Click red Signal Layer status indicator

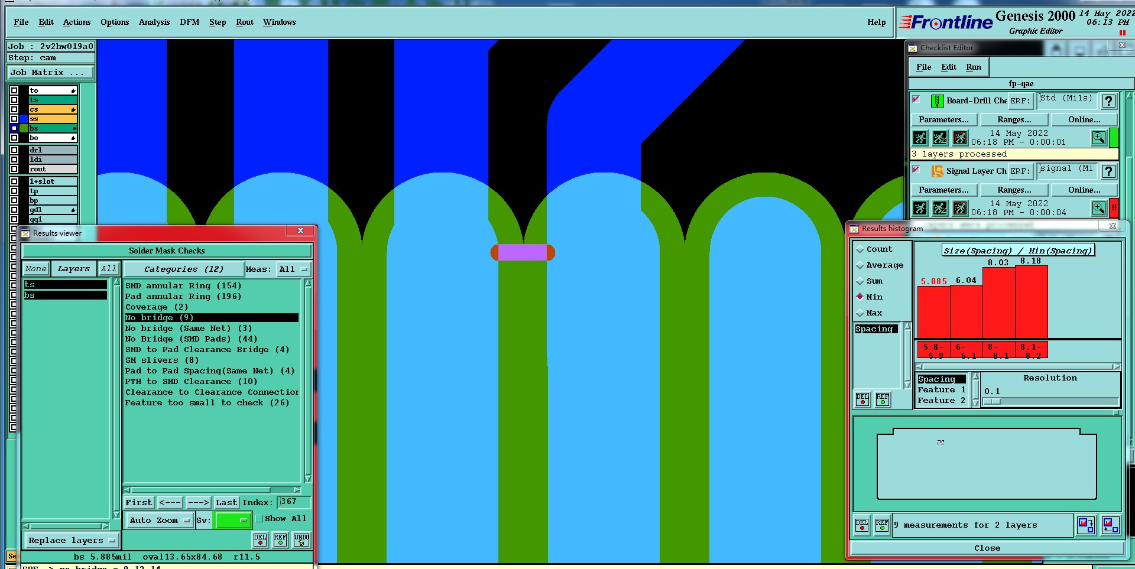(1114, 208)
